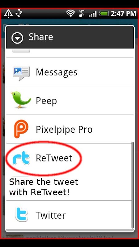Tap the blue rt ReTweet icon

(21, 158)
